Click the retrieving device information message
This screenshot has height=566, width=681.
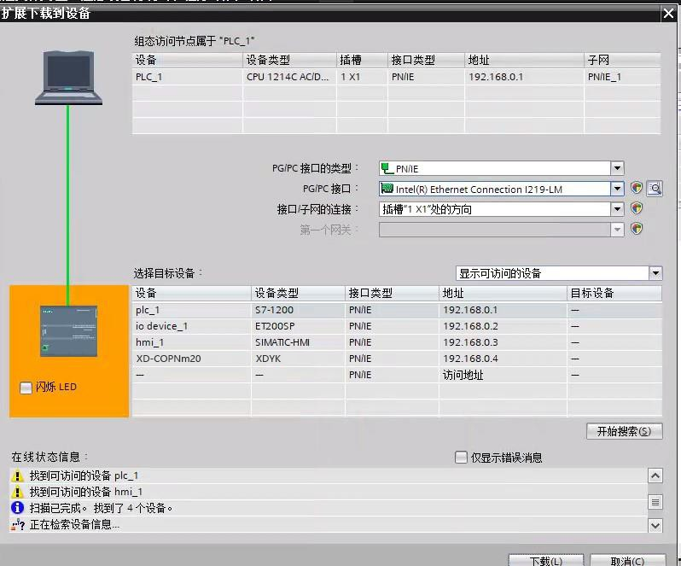pyautogui.click(x=74, y=525)
